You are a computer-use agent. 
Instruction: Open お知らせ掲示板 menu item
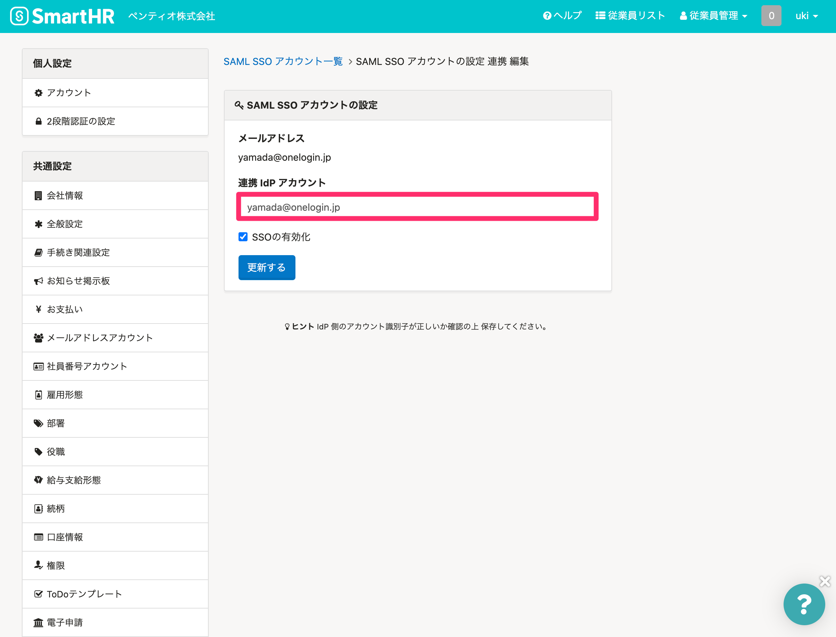point(115,281)
